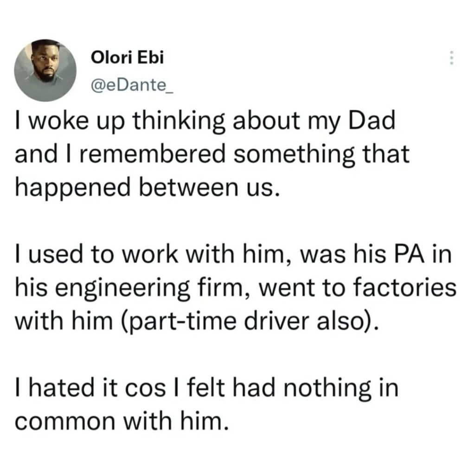The image size is (475, 475).
Task: Click the words "went to" before factories
Action: [302, 288]
